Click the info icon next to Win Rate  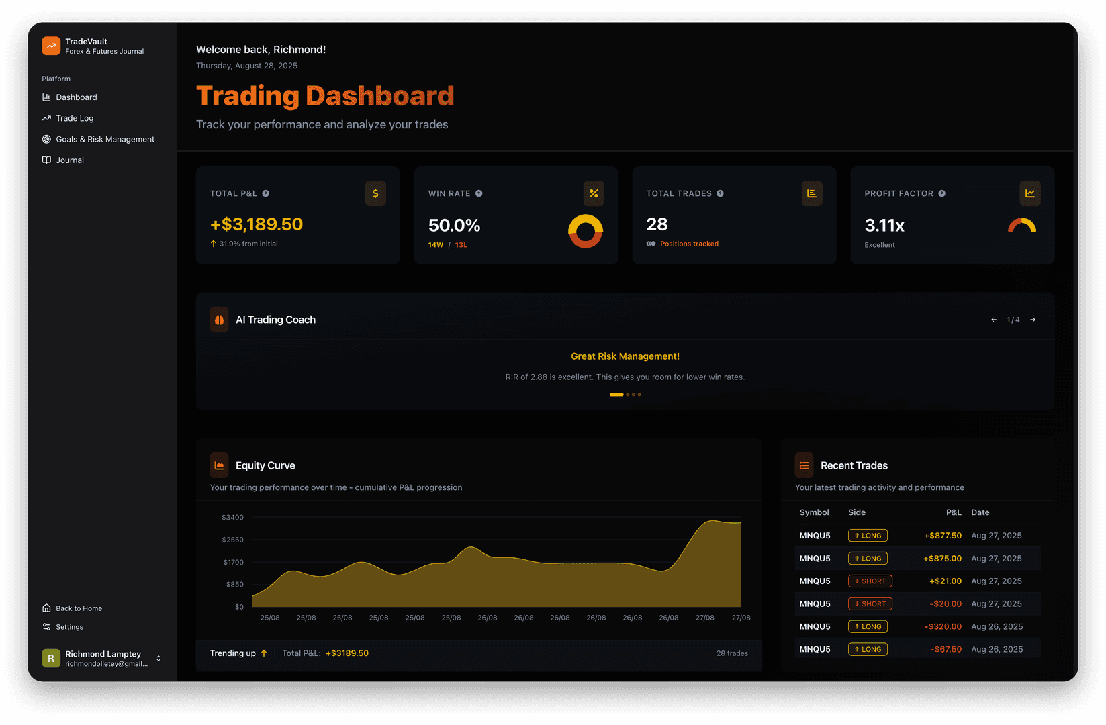(x=479, y=193)
